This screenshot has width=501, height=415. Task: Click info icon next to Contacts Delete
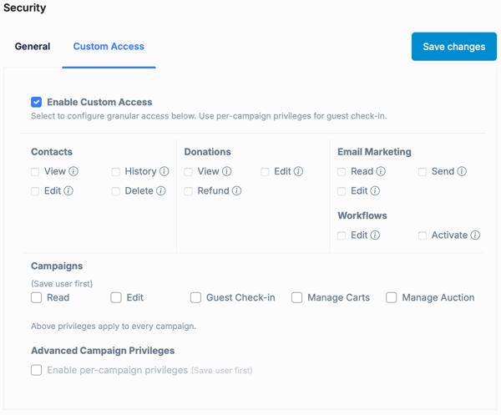[161, 190]
